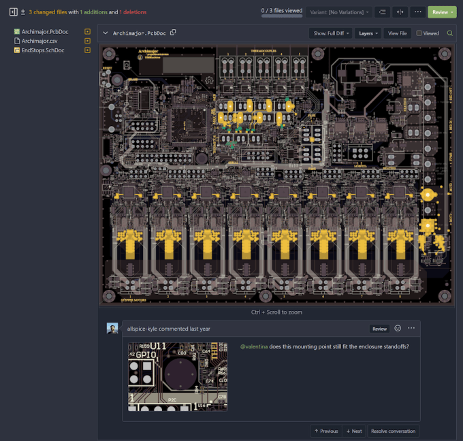Screen dimensions: 463x441
Task: Click the green Review button
Action: [x=442, y=12]
